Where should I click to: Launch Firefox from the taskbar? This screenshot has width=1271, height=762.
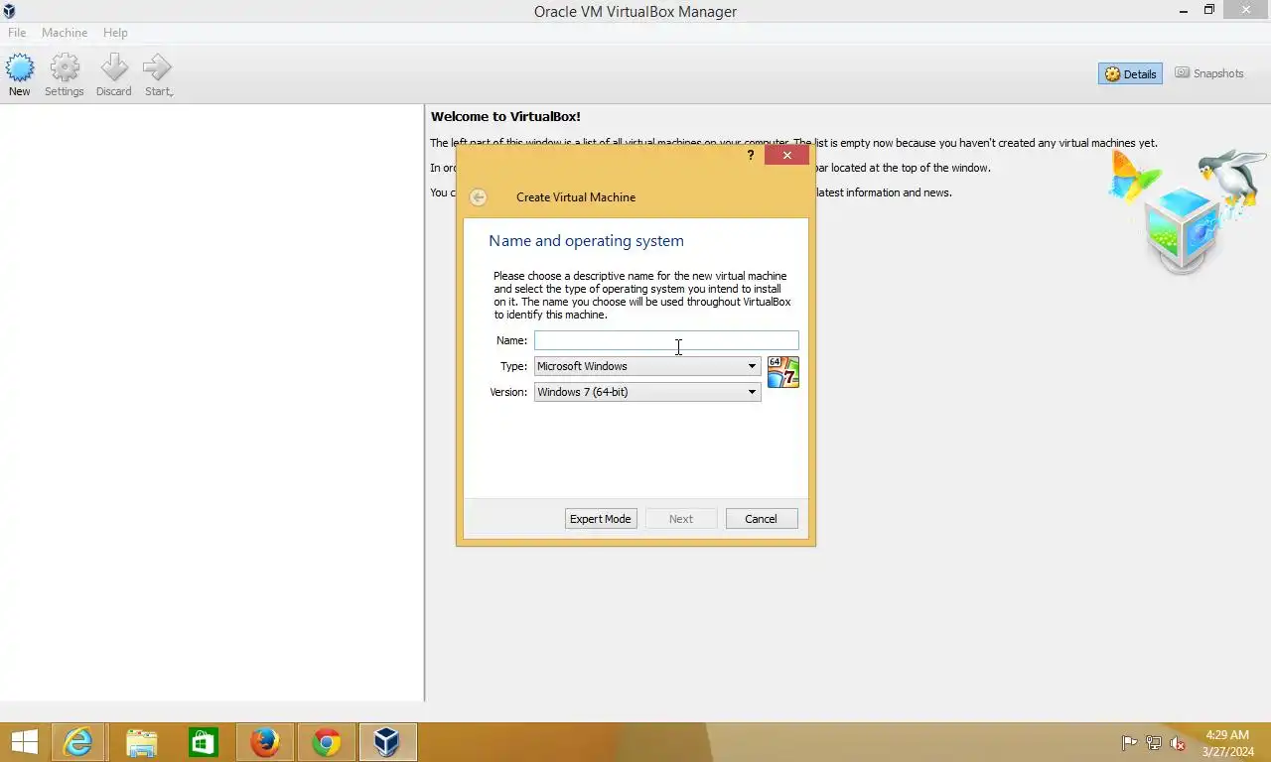tap(265, 742)
